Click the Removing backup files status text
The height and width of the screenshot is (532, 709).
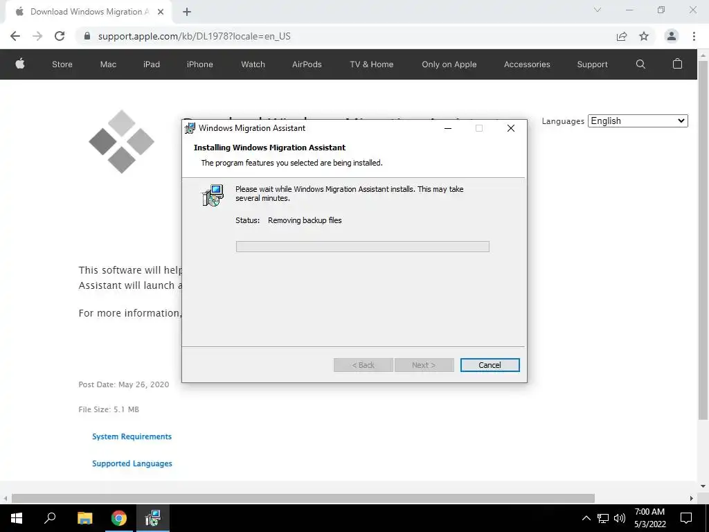tap(305, 220)
